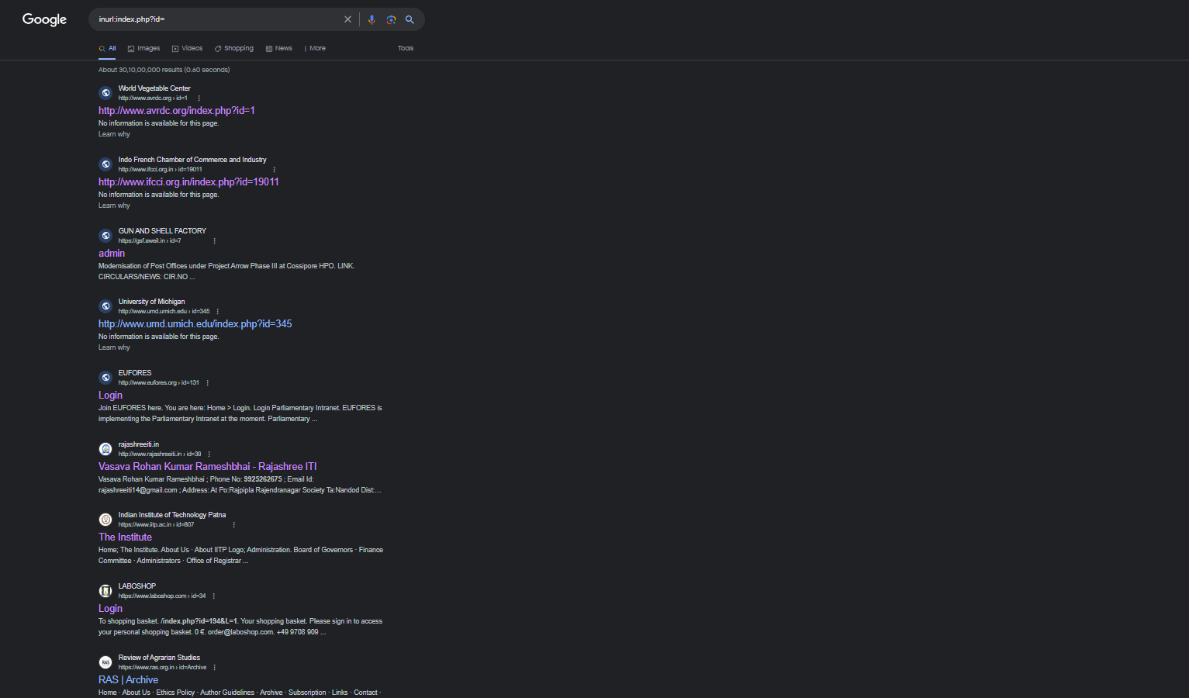Switch to the News tab

279,48
